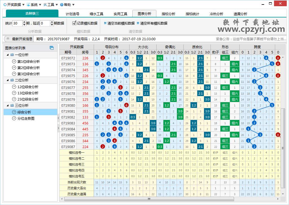Image resolution: width=289 pixels, height=205 pixels.
Task: Click the chart-list icon in 图表分析列表 header
Action: [x=52, y=48]
